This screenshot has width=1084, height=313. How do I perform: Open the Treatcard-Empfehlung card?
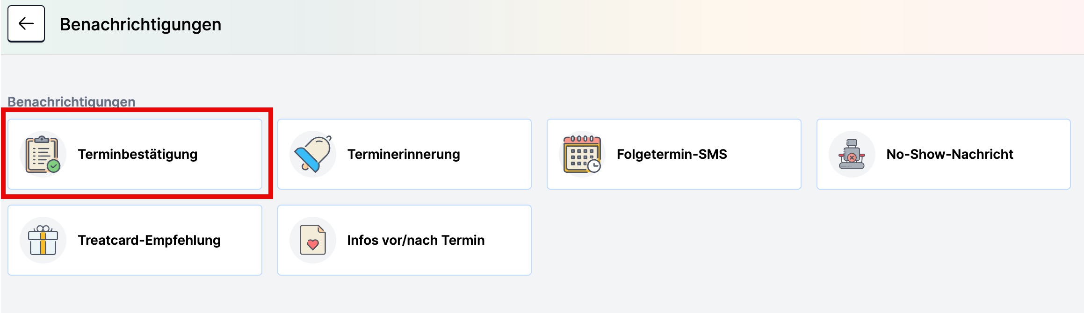[x=135, y=240]
